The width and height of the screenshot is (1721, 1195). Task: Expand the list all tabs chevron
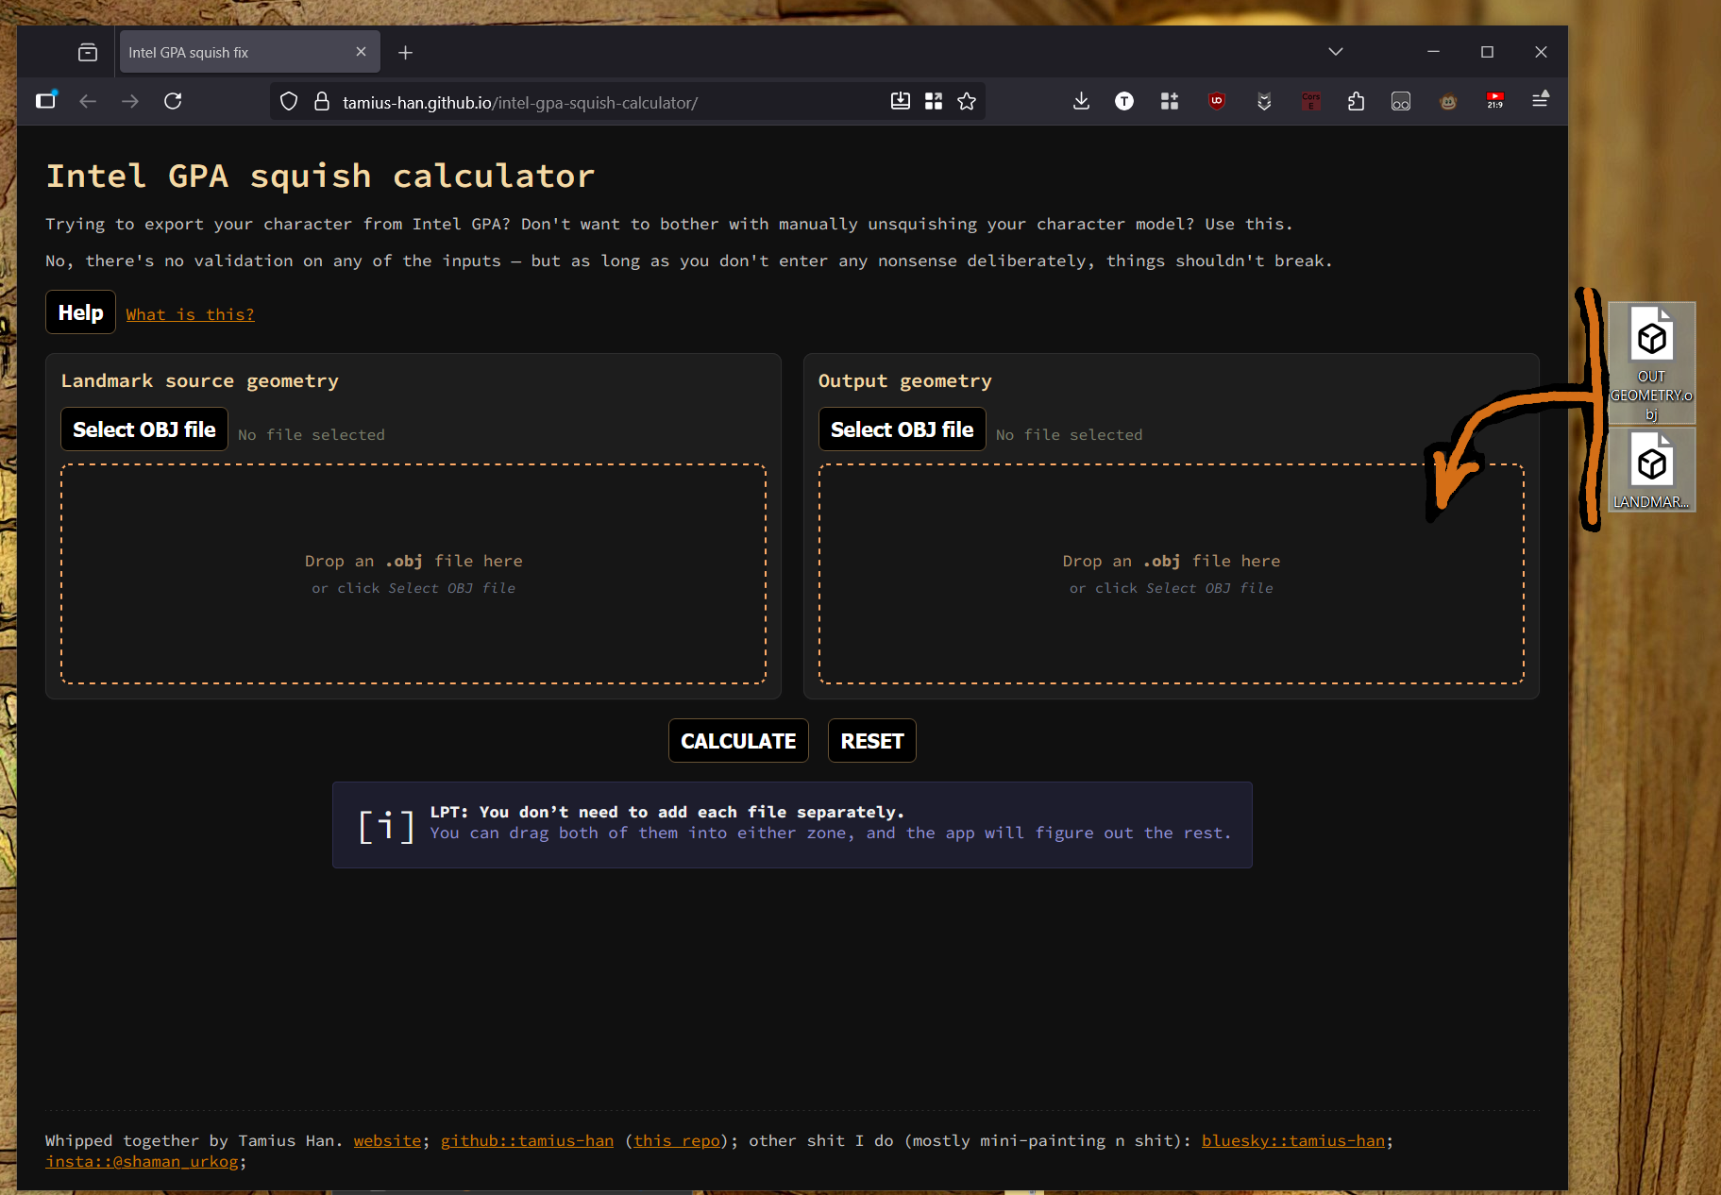(1335, 52)
